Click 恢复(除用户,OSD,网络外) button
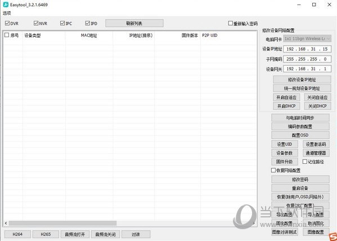Viewport: 337px width, 241px height. pos(300,197)
